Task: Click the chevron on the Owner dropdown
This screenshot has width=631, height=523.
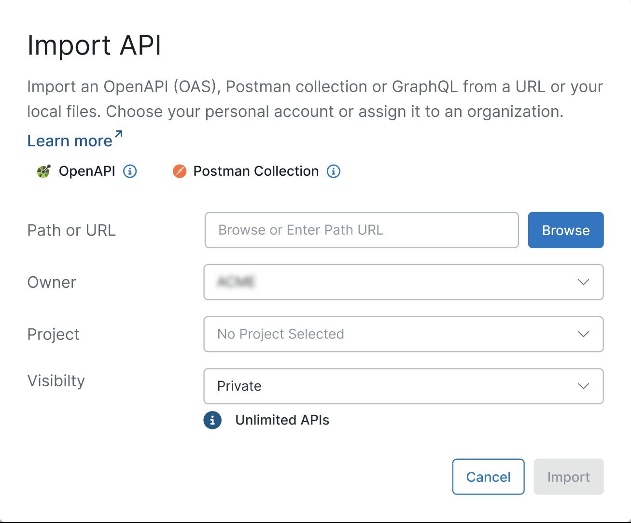Action: pyautogui.click(x=583, y=283)
